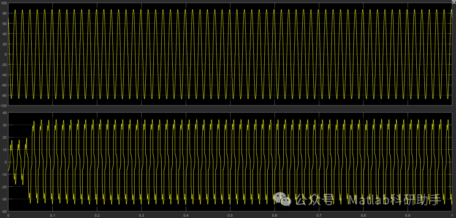This screenshot has width=456, height=218.
Task: Click the -100 tick label on upper plot
Action: [3, 105]
